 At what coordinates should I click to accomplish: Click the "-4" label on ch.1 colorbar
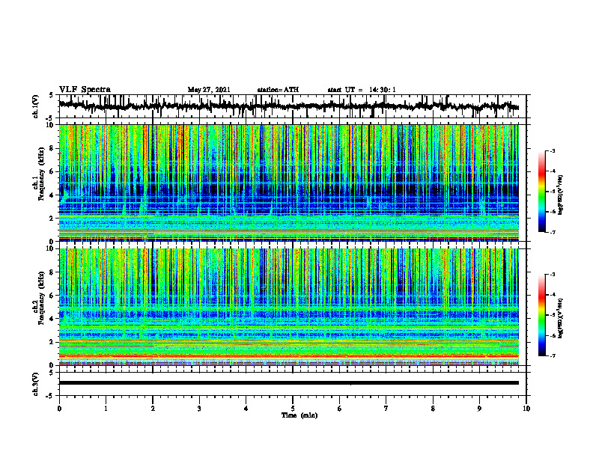click(x=553, y=171)
